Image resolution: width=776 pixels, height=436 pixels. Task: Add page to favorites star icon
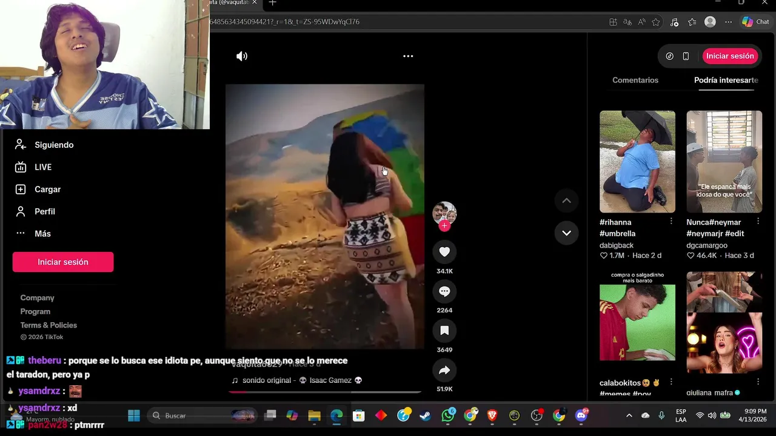pyautogui.click(x=655, y=22)
